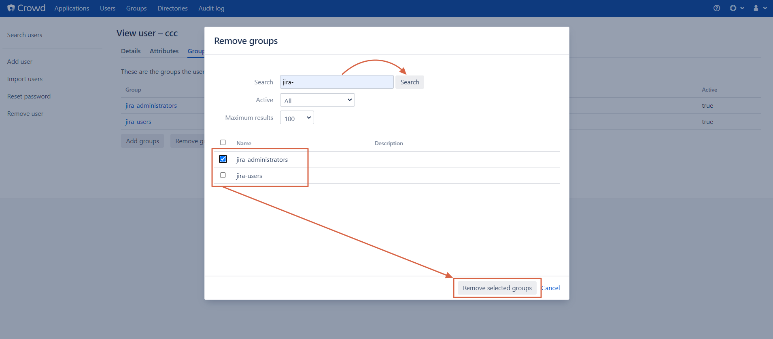Click true value in jira-users row

(x=707, y=122)
